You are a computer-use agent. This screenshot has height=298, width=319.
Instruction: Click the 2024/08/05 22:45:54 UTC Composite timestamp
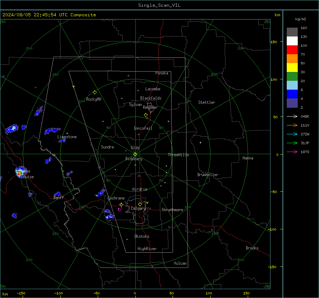(49, 15)
